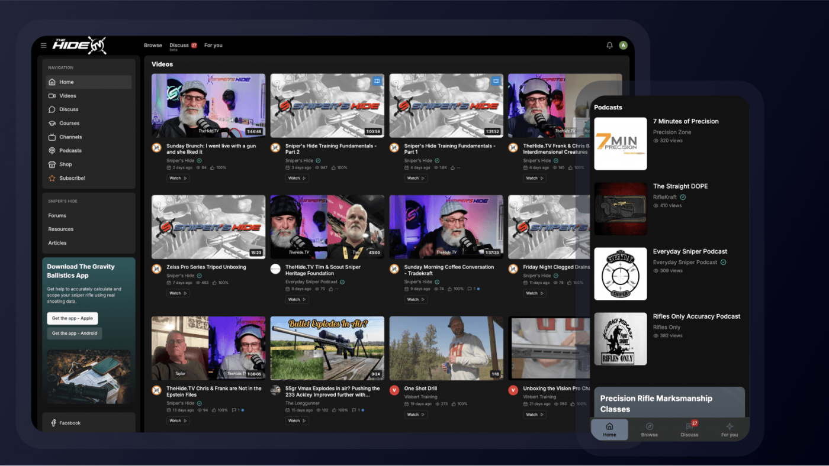
Task: Open Channels in the sidebar
Action: click(89, 137)
